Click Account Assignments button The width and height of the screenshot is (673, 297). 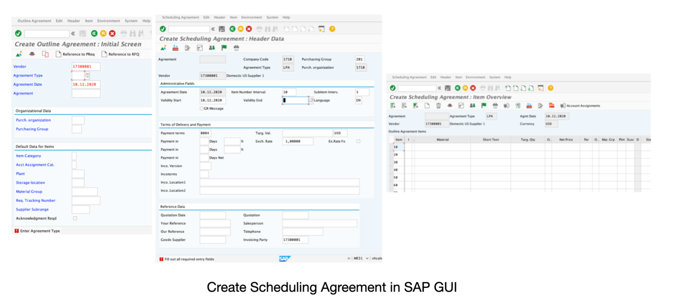point(580,105)
